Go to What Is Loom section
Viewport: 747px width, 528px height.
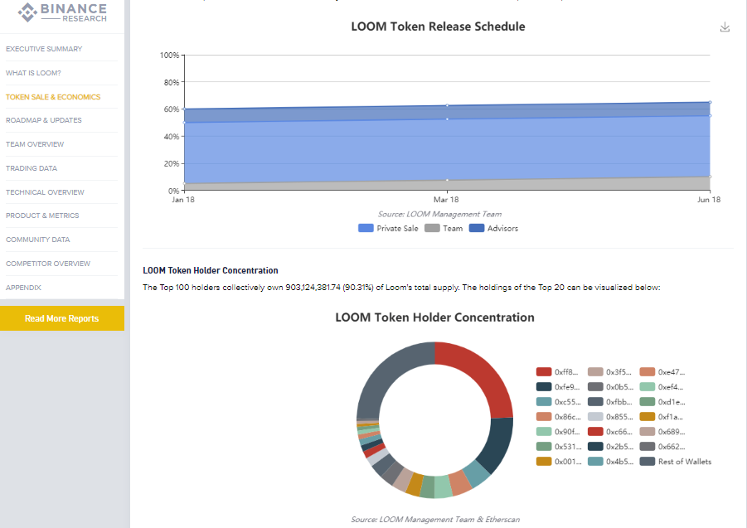pos(33,73)
